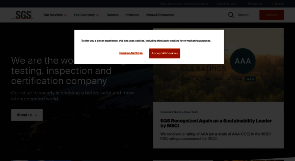Open the English language selector
Image resolution: width=295 pixels, height=161 pixels.
pos(279,3)
